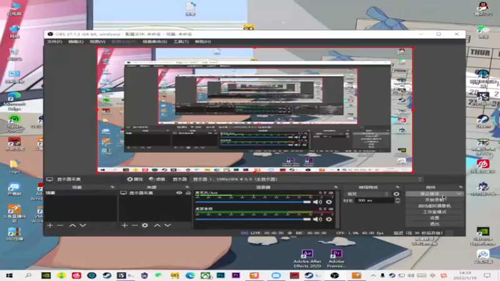Open the 文件(F) menu
This screenshot has height=281, width=500.
(54, 42)
